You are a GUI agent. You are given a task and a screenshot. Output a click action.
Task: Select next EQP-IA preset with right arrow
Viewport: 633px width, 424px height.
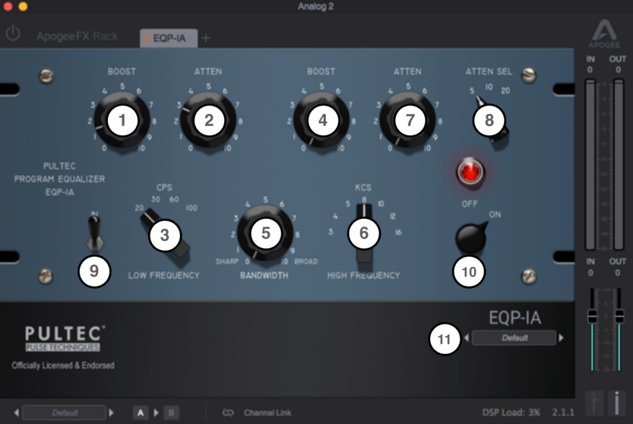click(x=561, y=338)
